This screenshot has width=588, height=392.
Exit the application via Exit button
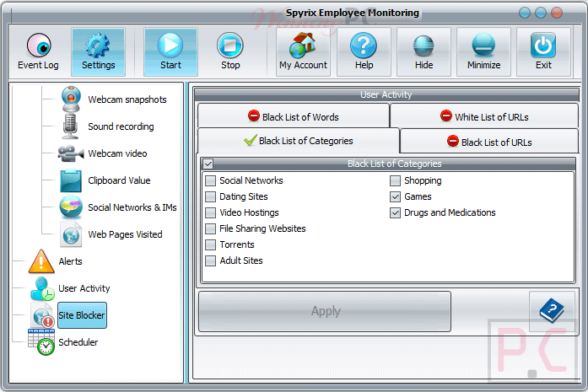tap(543, 51)
